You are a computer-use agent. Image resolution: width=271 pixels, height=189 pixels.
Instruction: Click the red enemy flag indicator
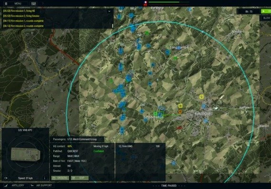145,5
